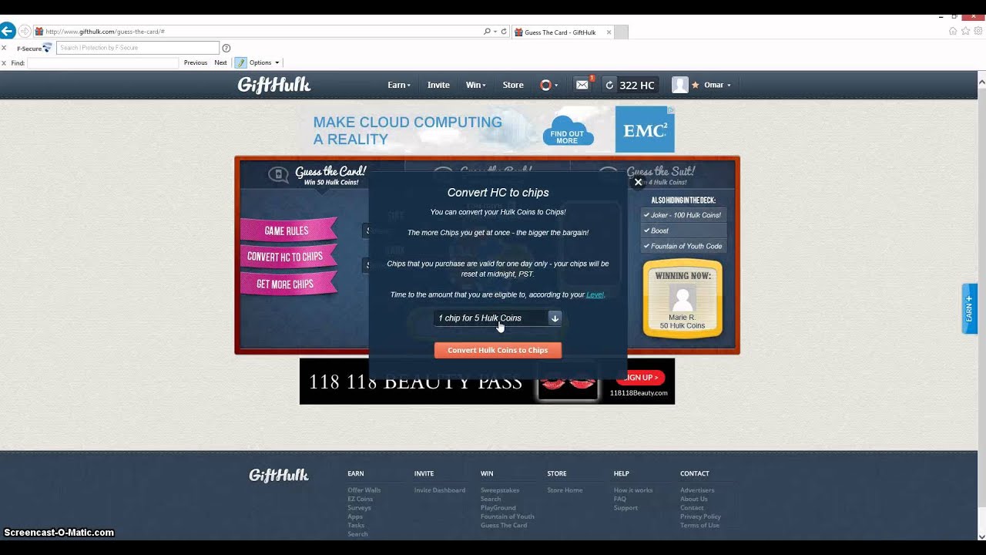Click the GAME RULES ribbon button
986x555 pixels.
287,230
